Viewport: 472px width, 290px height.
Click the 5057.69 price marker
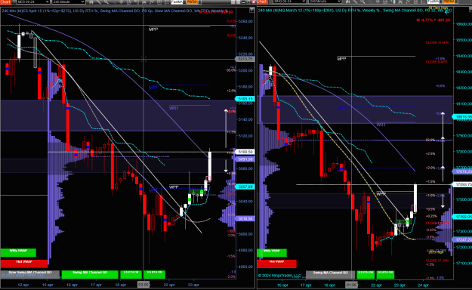coord(245,187)
